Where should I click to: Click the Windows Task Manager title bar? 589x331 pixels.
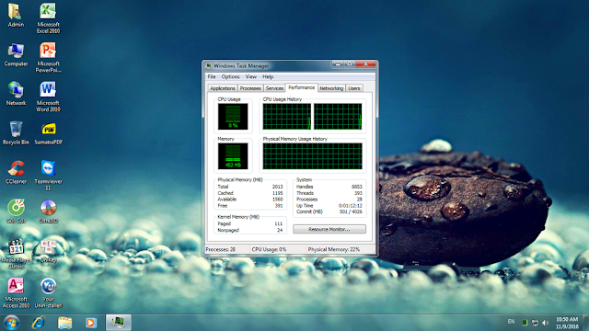click(x=268, y=65)
